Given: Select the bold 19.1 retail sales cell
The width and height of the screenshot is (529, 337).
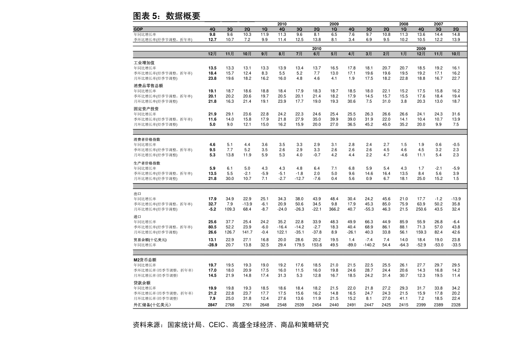Looking at the screenshot, I should 212,91.
